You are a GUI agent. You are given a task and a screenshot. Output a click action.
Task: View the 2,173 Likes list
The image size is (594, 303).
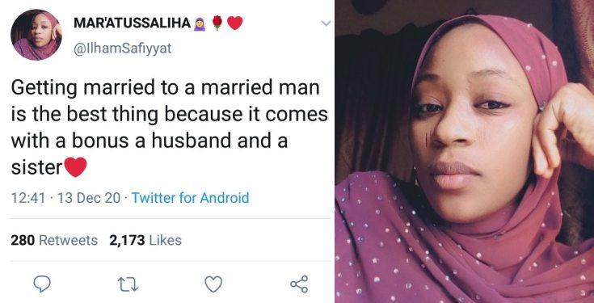145,240
